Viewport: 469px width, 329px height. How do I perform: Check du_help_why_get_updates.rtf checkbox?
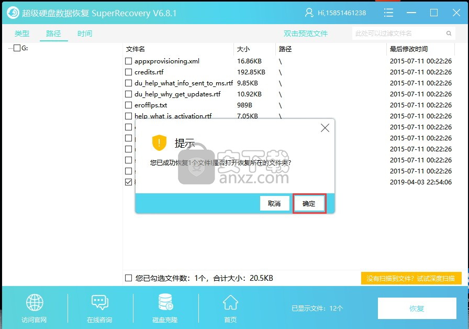coord(128,94)
